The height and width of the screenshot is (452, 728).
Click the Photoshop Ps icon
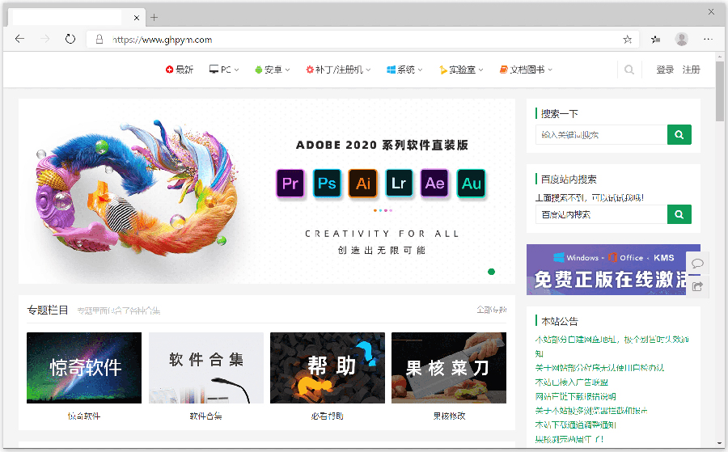click(x=327, y=184)
